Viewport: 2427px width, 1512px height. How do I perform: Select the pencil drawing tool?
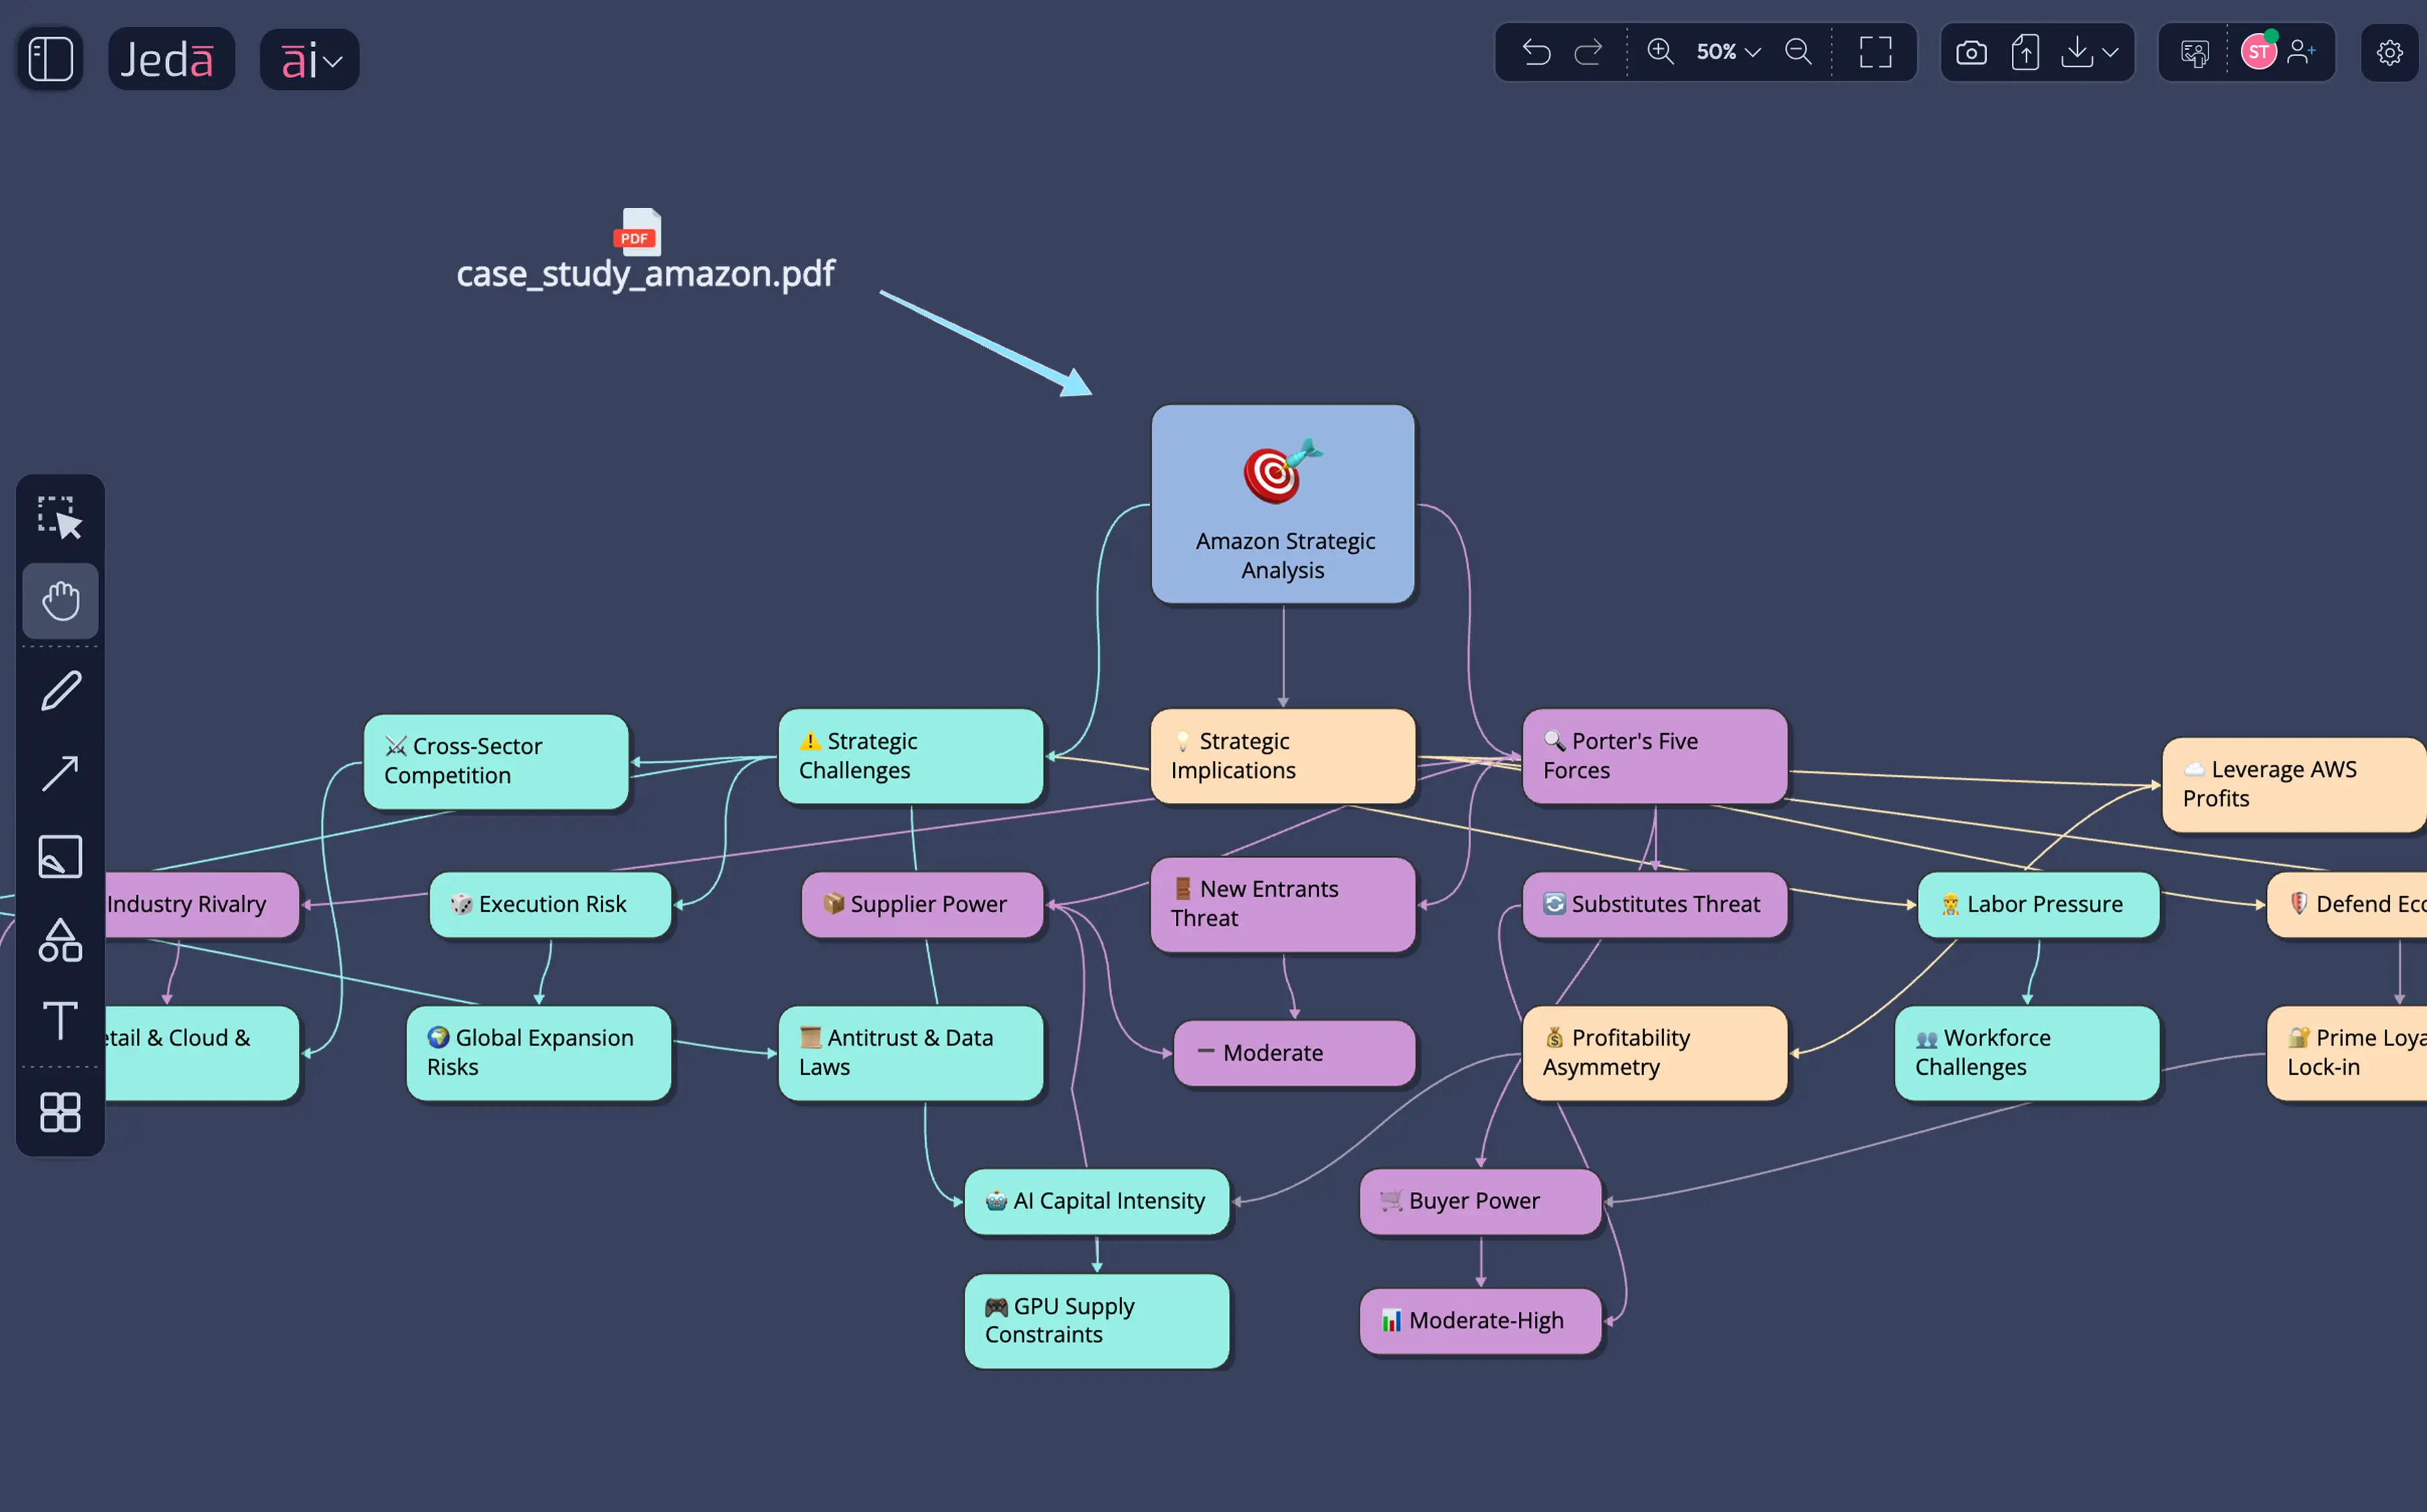point(60,690)
